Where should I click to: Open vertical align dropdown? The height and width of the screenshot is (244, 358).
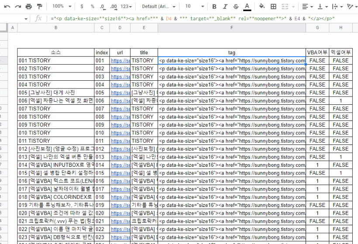pos(323,7)
